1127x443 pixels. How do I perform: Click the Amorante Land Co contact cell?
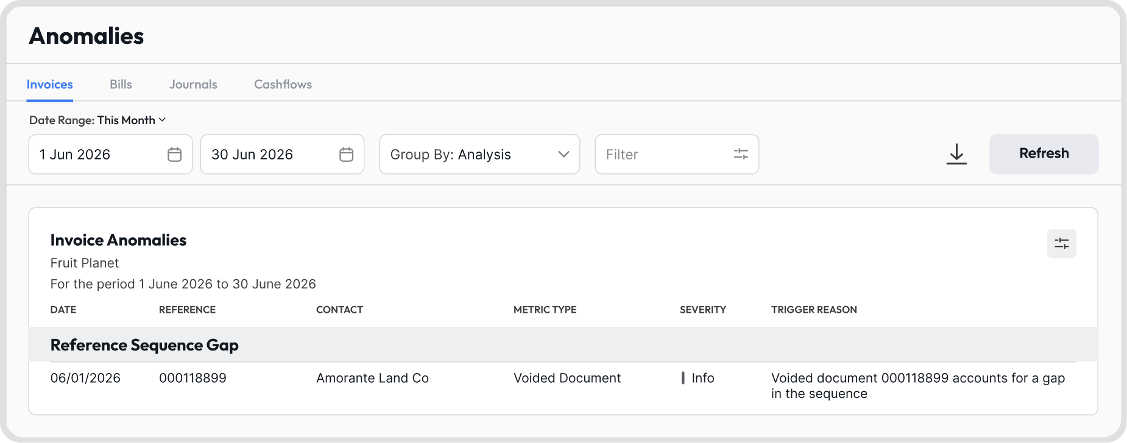coord(372,378)
